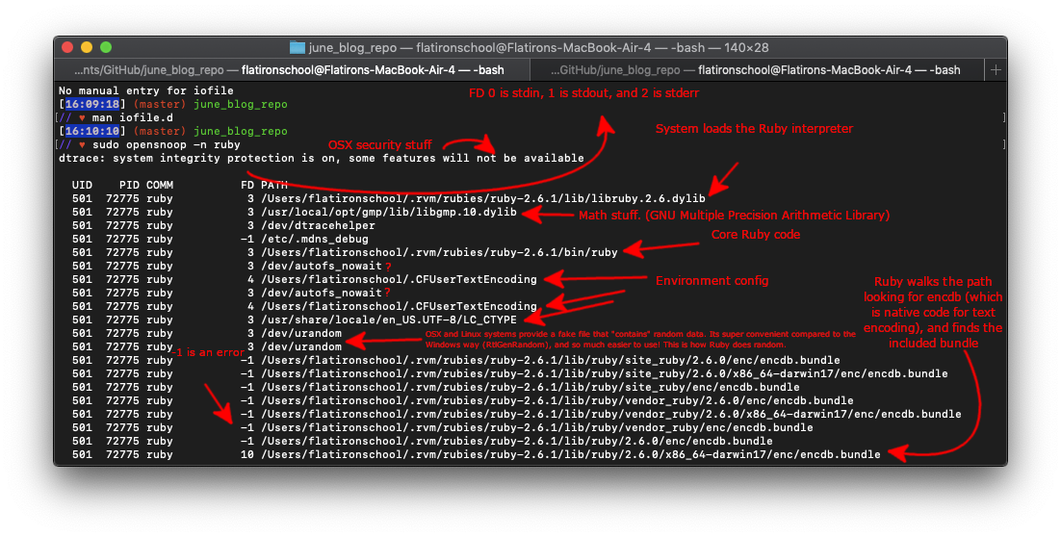Click the red heart prompt before sudo opensnoop
Screen dimensions: 1061x537
82,144
